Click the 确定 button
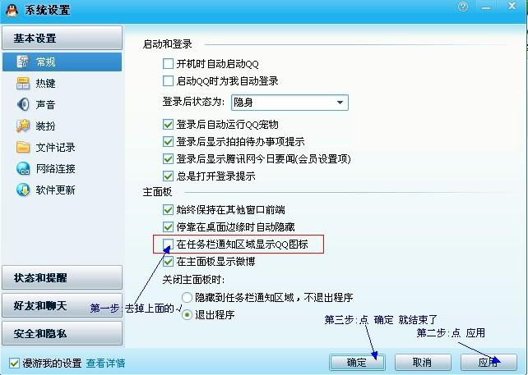Viewport: 528px width, 375px height. pos(357,362)
